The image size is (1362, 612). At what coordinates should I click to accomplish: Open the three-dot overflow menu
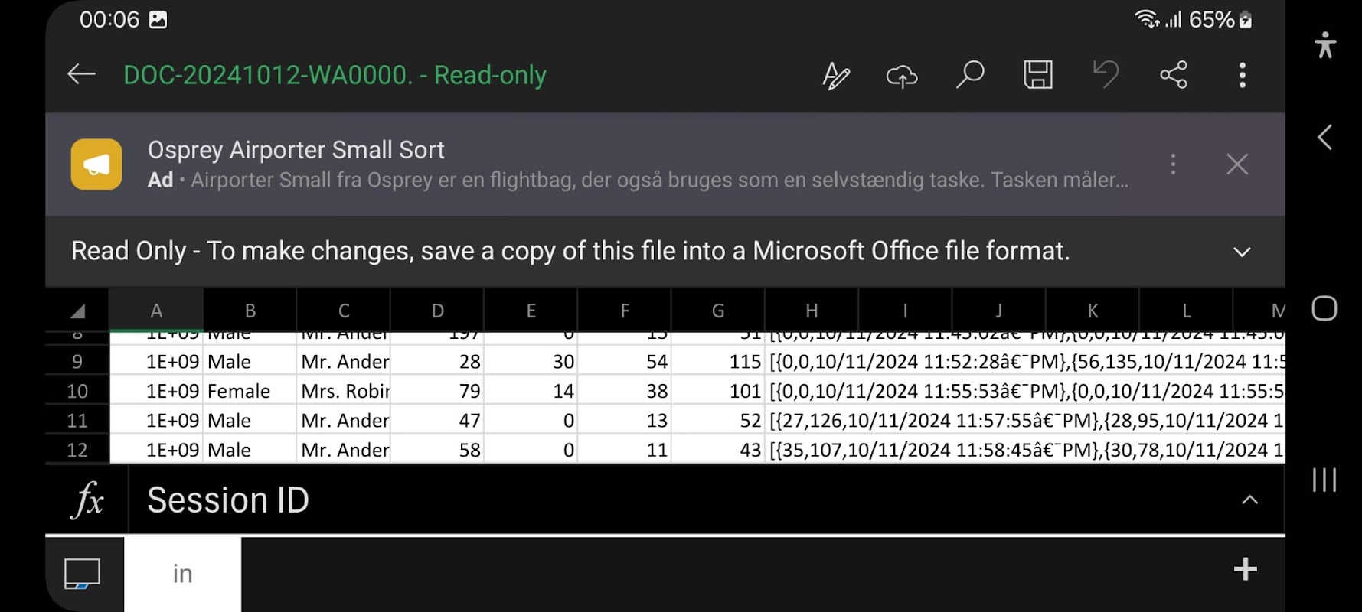[1242, 75]
